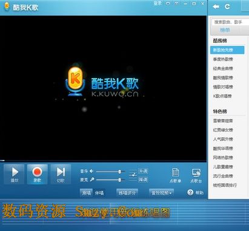This screenshot has height=231, width=249.
Task: Skip to the next song using 切歌
Action: point(61,174)
